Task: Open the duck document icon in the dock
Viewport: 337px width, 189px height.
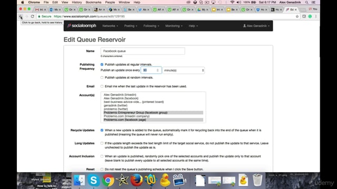Action: [x=243, y=180]
